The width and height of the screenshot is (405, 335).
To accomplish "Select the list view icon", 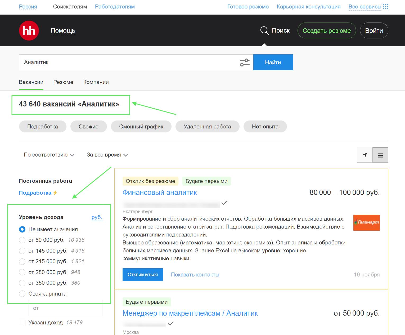I will point(380,155).
